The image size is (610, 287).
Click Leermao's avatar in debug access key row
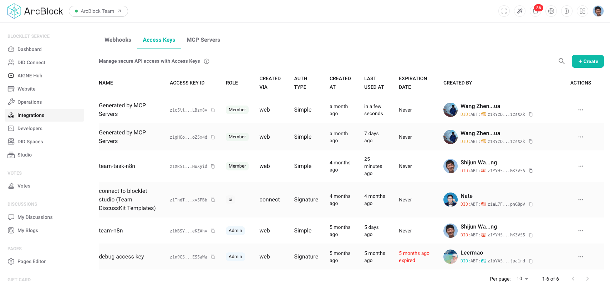(x=451, y=257)
